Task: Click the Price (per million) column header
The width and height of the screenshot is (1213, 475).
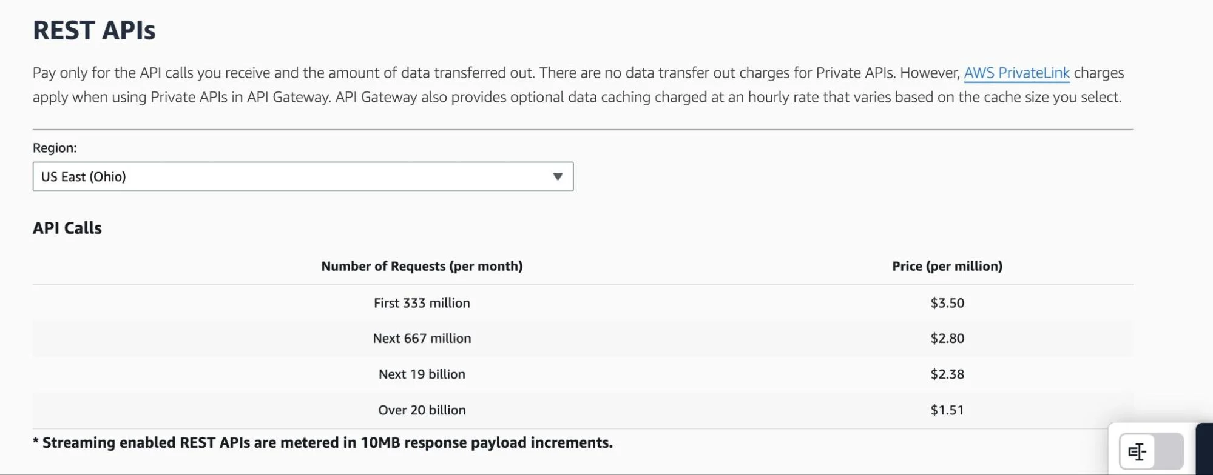Action: [946, 265]
